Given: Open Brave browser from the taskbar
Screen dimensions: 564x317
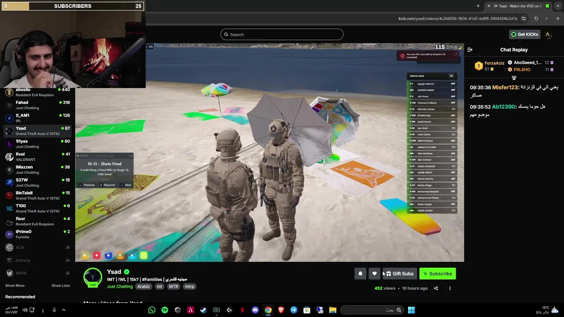Looking at the screenshot, I should pos(281,310).
